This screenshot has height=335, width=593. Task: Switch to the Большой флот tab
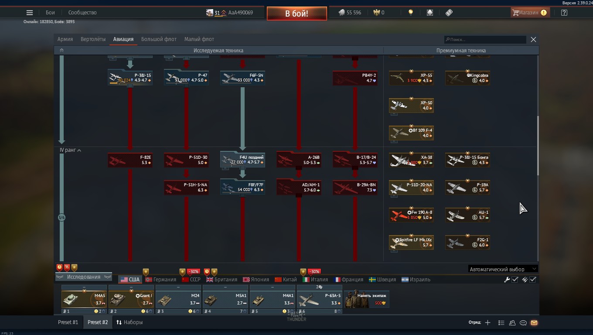tap(159, 39)
